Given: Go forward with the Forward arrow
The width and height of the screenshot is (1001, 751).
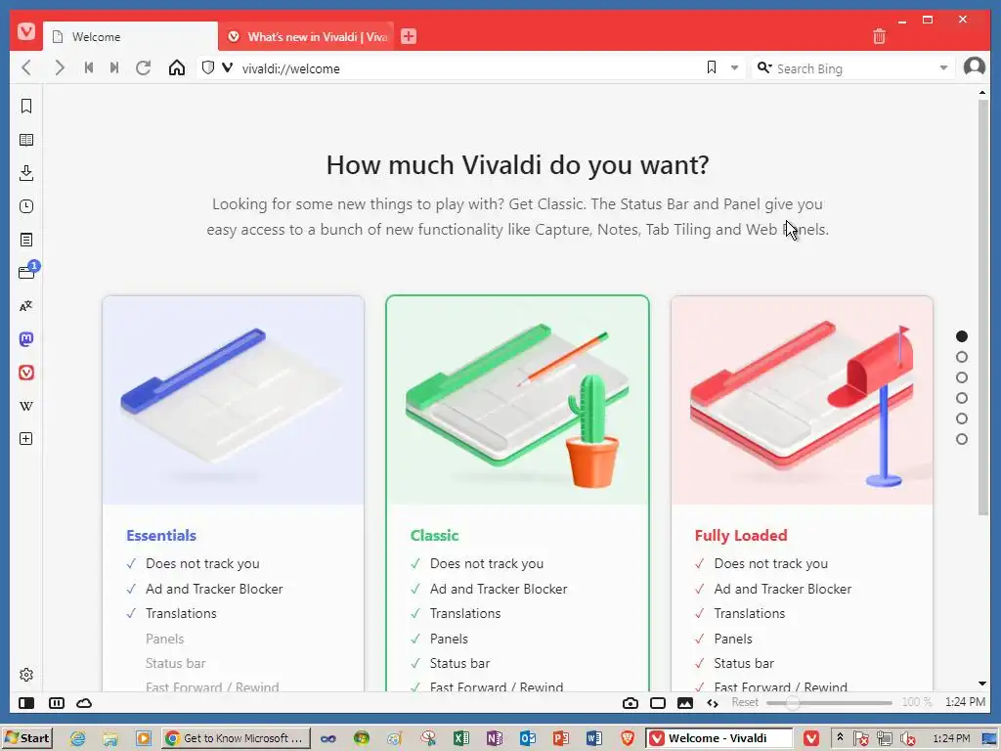Looking at the screenshot, I should pos(60,67).
